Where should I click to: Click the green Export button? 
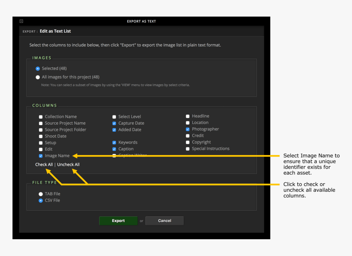[x=118, y=221]
